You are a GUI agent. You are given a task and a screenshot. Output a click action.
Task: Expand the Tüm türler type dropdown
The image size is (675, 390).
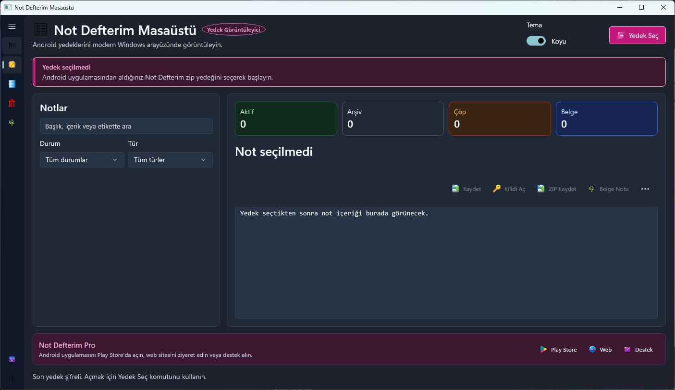[x=171, y=160]
